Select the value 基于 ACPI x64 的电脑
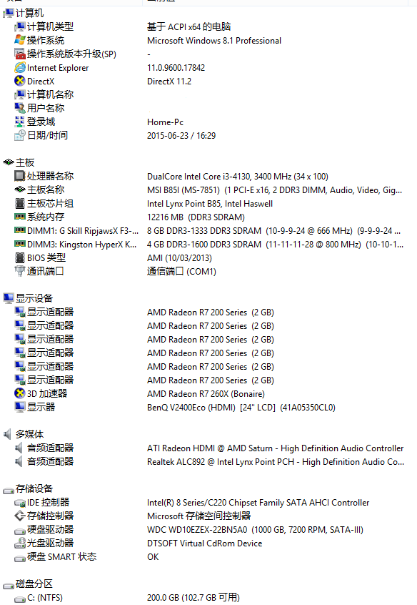Image resolution: width=417 pixels, height=605 pixels. pos(189,26)
